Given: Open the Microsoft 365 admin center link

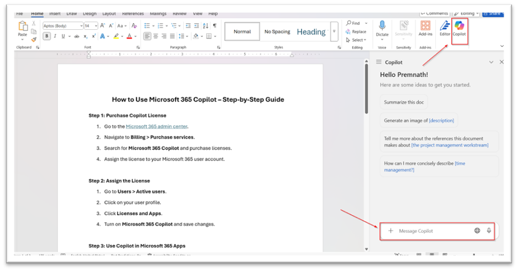Looking at the screenshot, I should pyautogui.click(x=157, y=126).
